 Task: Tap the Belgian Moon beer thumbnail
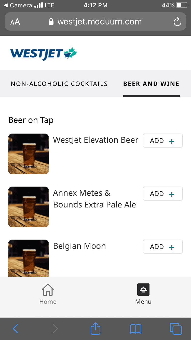pos(29,258)
